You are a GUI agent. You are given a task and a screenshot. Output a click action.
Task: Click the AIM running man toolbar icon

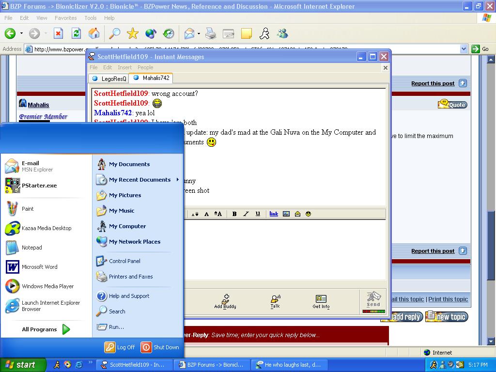pyautogui.click(x=264, y=33)
